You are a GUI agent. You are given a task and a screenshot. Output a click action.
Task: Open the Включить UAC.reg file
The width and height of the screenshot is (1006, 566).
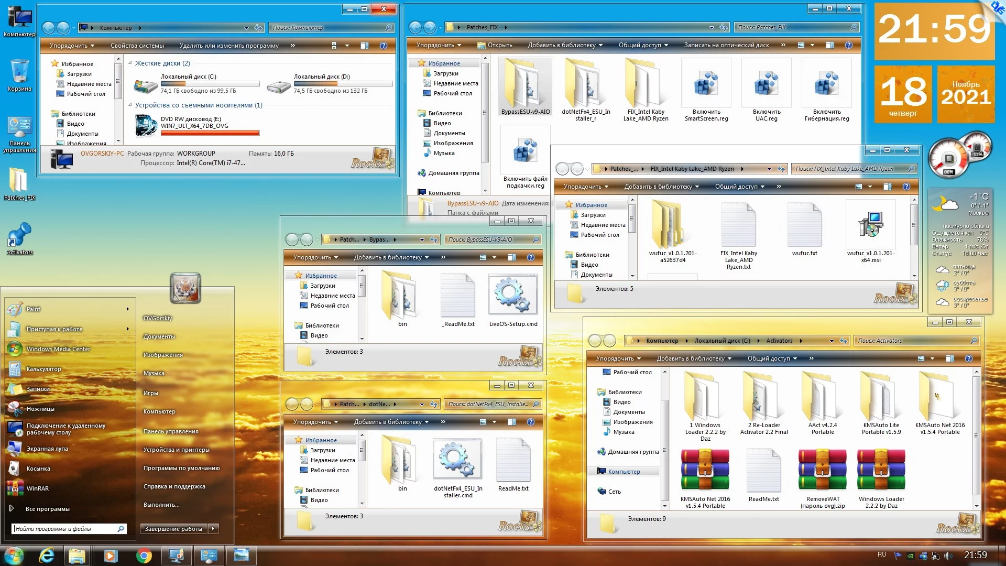[x=766, y=84]
